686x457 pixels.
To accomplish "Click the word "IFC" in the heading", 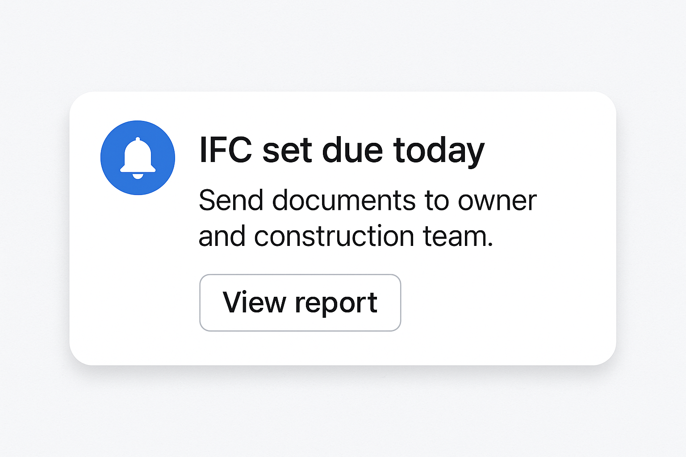I will click(x=226, y=150).
